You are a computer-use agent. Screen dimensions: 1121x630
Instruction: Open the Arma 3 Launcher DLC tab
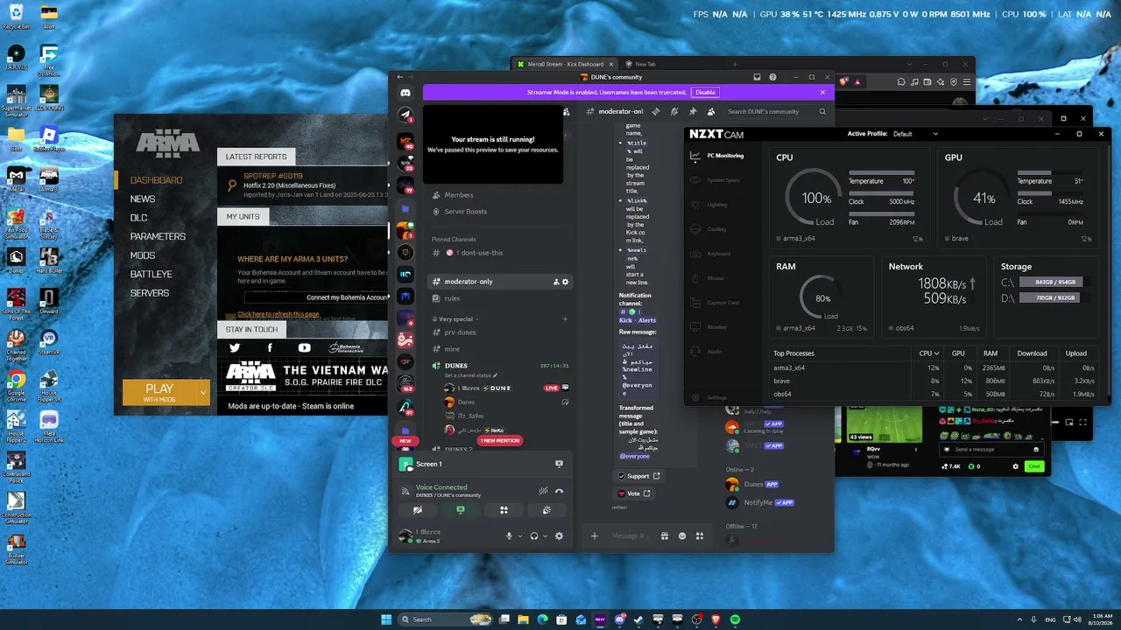point(138,218)
